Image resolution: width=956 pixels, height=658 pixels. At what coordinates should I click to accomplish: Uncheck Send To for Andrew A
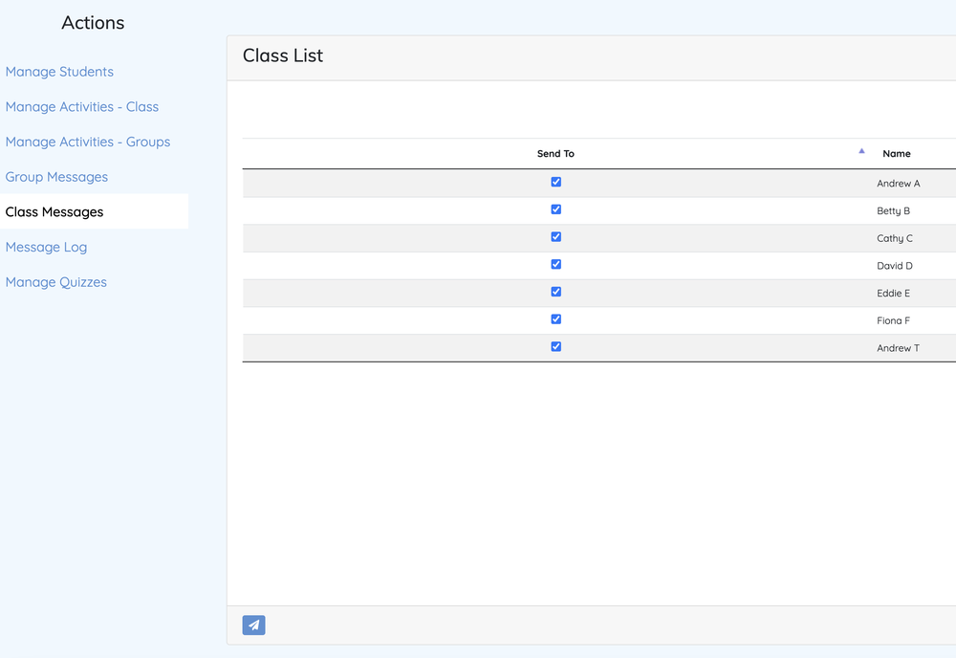tap(555, 182)
